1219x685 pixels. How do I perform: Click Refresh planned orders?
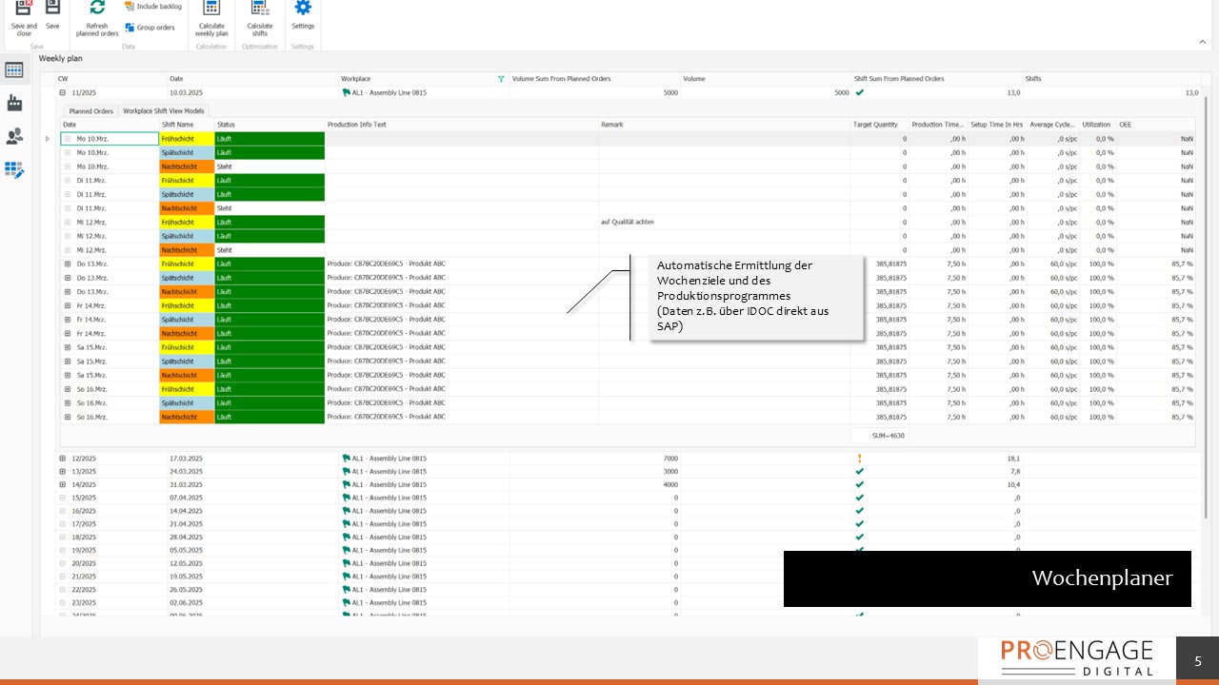(x=96, y=19)
